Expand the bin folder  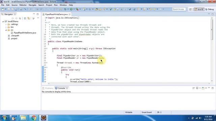(x=6, y=27)
